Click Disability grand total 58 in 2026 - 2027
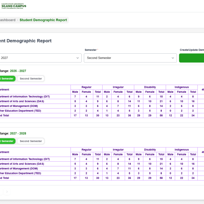 161,116
